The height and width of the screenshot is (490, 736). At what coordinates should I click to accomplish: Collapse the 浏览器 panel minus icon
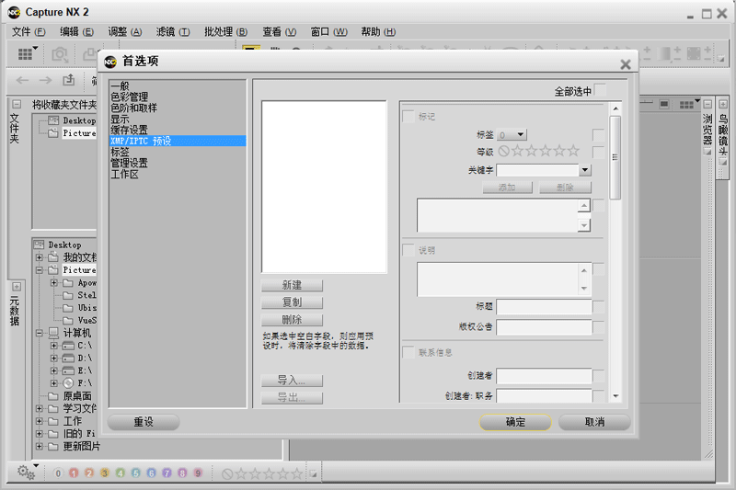tap(707, 104)
